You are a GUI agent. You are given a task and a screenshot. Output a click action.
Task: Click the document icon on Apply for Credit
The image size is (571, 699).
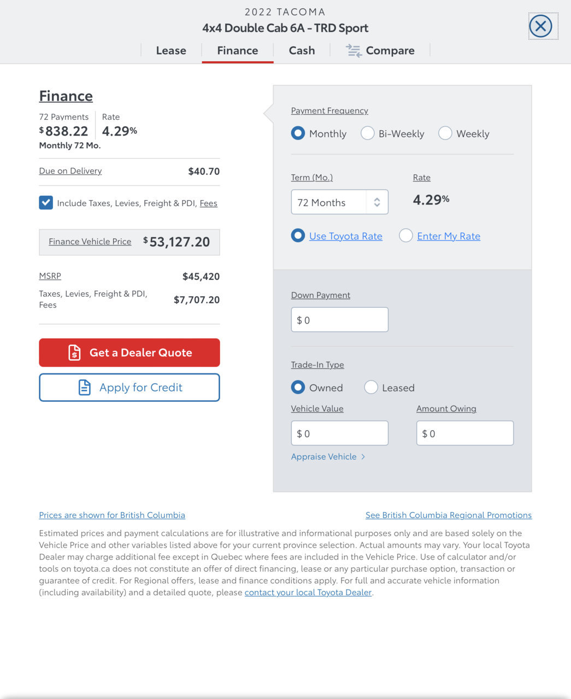84,387
